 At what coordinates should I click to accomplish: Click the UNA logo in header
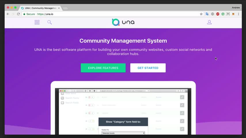123,22
